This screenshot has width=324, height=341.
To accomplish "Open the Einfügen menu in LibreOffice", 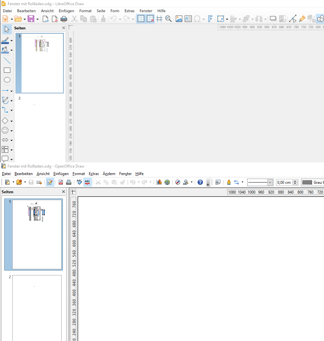I will 66,11.
